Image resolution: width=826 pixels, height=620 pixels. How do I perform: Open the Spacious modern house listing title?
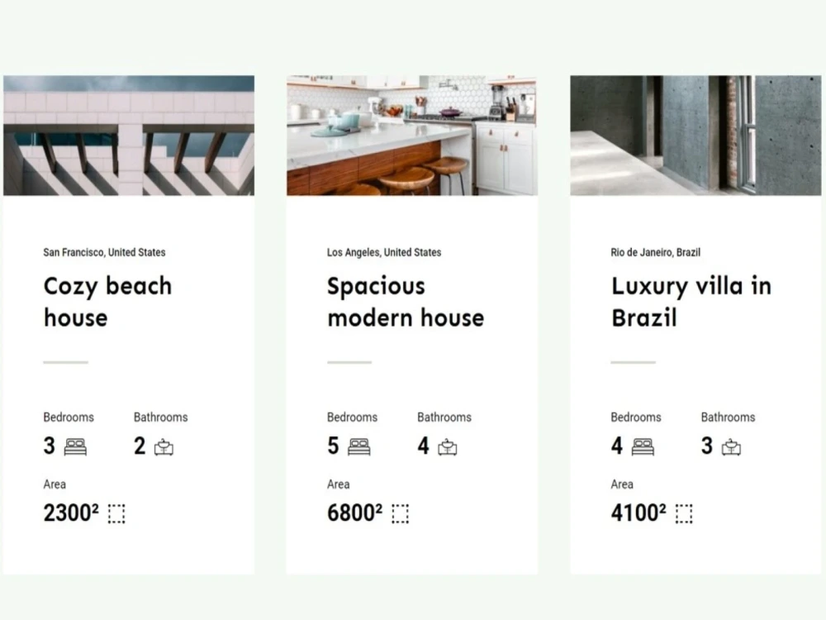coord(406,301)
